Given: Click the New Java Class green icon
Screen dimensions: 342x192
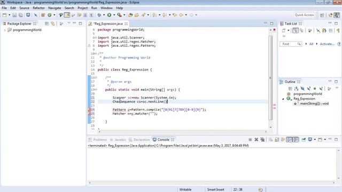Looking at the screenshot, I should (50, 15).
